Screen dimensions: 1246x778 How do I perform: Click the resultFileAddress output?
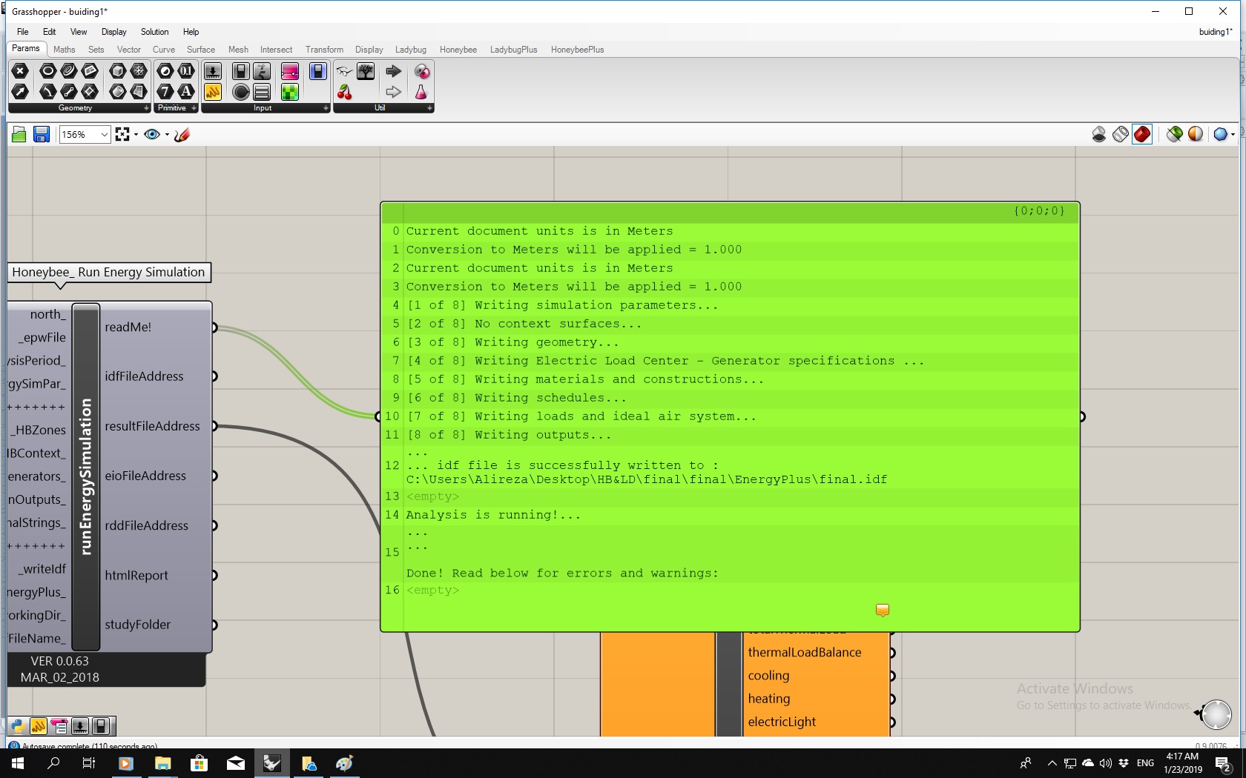[152, 426]
